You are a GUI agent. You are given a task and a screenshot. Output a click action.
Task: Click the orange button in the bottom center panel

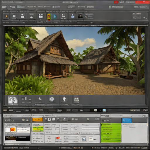[x=37, y=120]
